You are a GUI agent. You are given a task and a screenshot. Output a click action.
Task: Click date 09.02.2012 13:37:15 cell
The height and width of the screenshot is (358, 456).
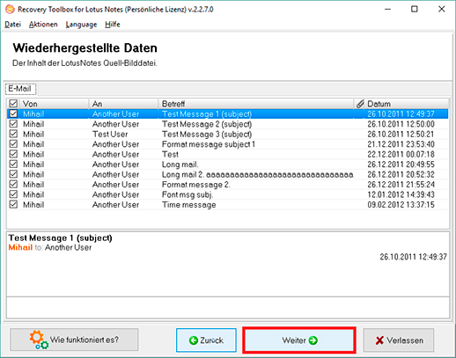[x=401, y=205]
